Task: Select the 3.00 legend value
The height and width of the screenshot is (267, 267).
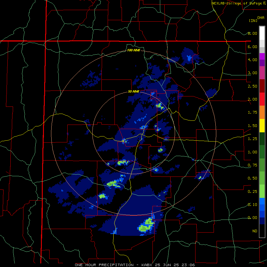Action: pos(252,73)
